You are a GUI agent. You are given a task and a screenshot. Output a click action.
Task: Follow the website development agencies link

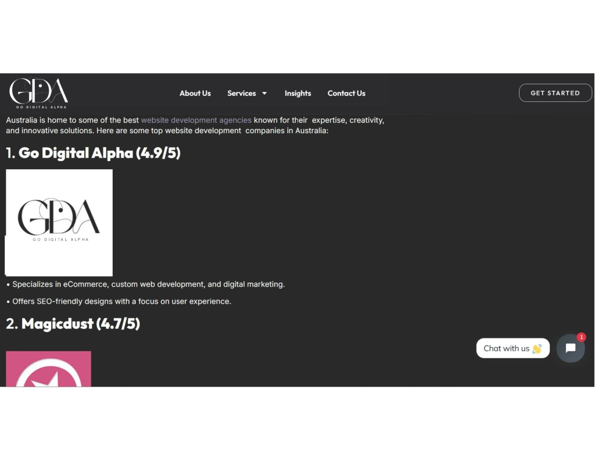(x=196, y=120)
